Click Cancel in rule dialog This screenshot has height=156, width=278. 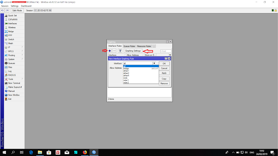point(164,68)
